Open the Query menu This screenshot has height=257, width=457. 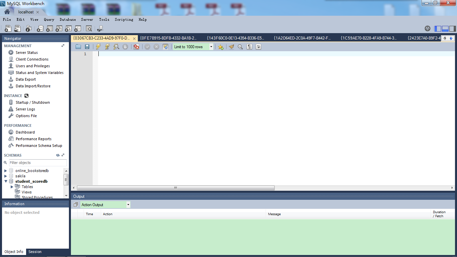click(49, 19)
